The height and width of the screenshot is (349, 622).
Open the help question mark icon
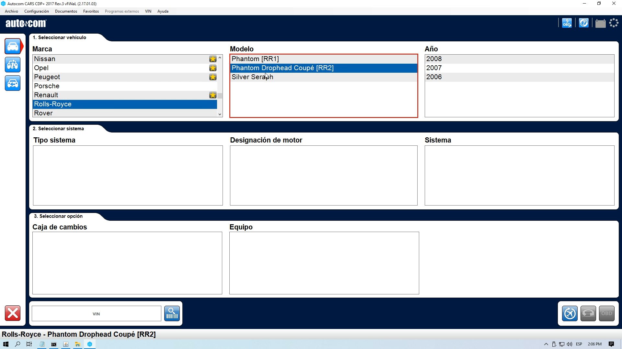583,23
